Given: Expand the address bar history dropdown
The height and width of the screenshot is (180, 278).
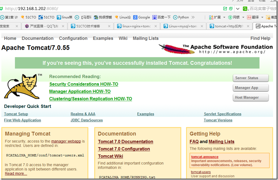Looking at the screenshot, I should pos(238,9).
